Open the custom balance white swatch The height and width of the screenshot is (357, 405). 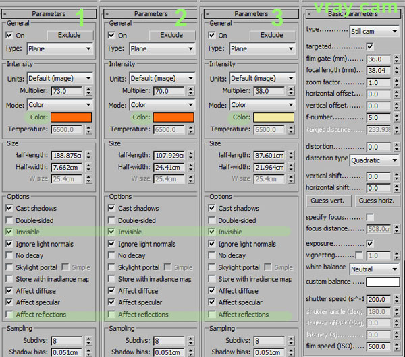pyautogui.click(x=383, y=282)
